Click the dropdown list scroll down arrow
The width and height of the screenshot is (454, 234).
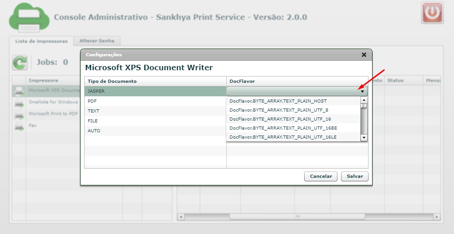(364, 138)
